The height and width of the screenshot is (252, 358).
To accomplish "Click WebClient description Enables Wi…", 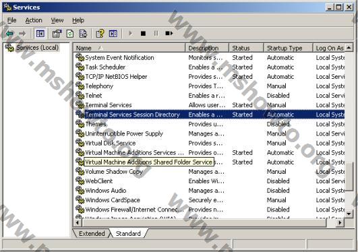I will click(206, 181).
